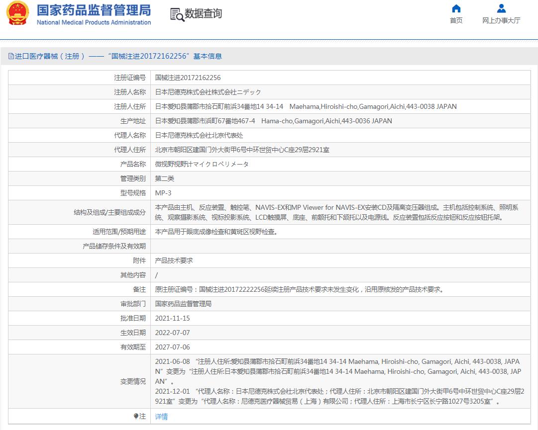Viewport: 538px width, 430px height.
Task: Click the bulb icon beside 注
Action: tap(136, 416)
